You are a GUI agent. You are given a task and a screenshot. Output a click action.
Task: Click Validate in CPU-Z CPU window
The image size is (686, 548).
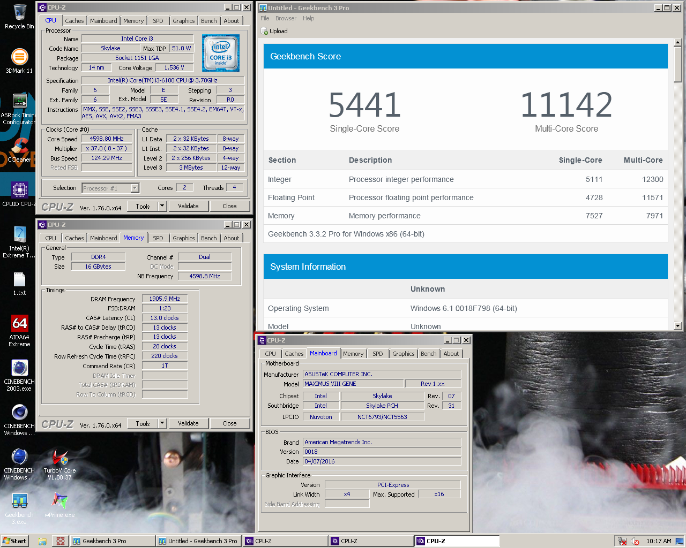[188, 206]
